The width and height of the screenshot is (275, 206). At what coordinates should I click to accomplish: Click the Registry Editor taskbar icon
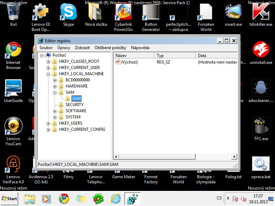(x=132, y=198)
